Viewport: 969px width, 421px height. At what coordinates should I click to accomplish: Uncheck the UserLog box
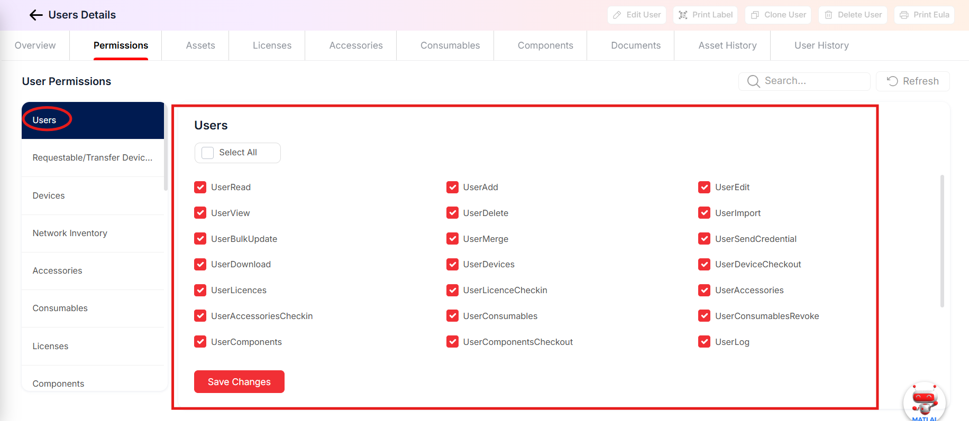click(x=704, y=342)
